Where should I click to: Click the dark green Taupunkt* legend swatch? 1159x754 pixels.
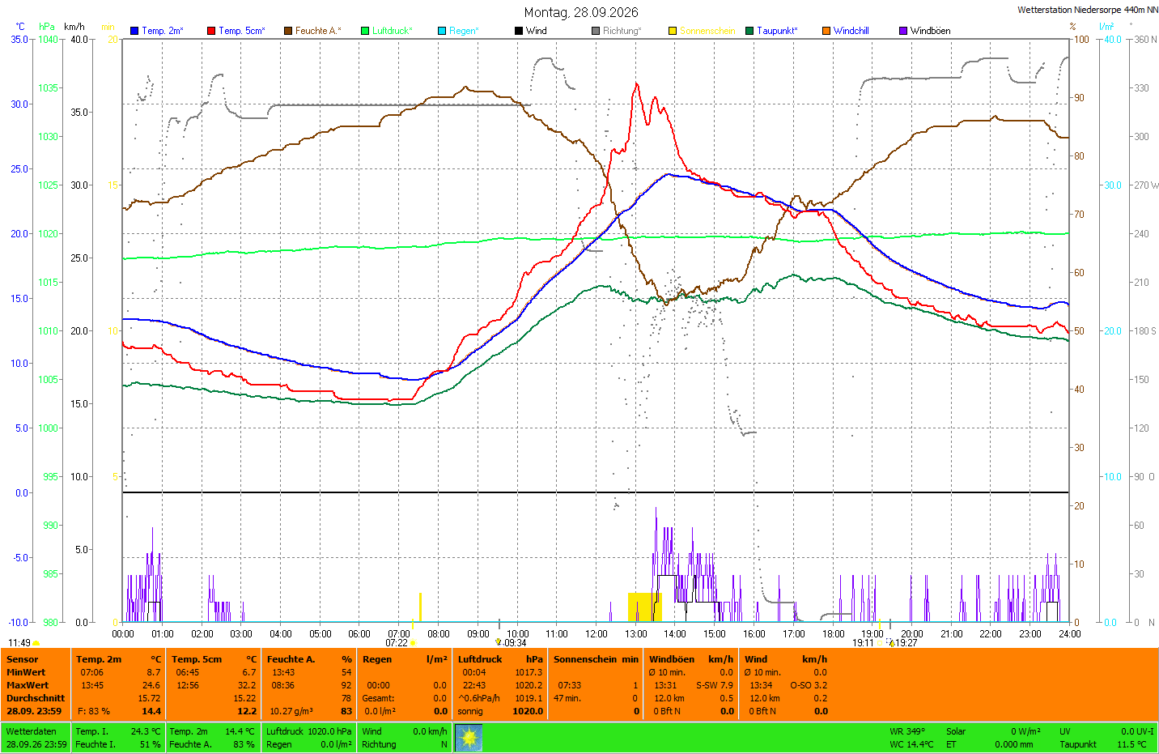click(749, 31)
